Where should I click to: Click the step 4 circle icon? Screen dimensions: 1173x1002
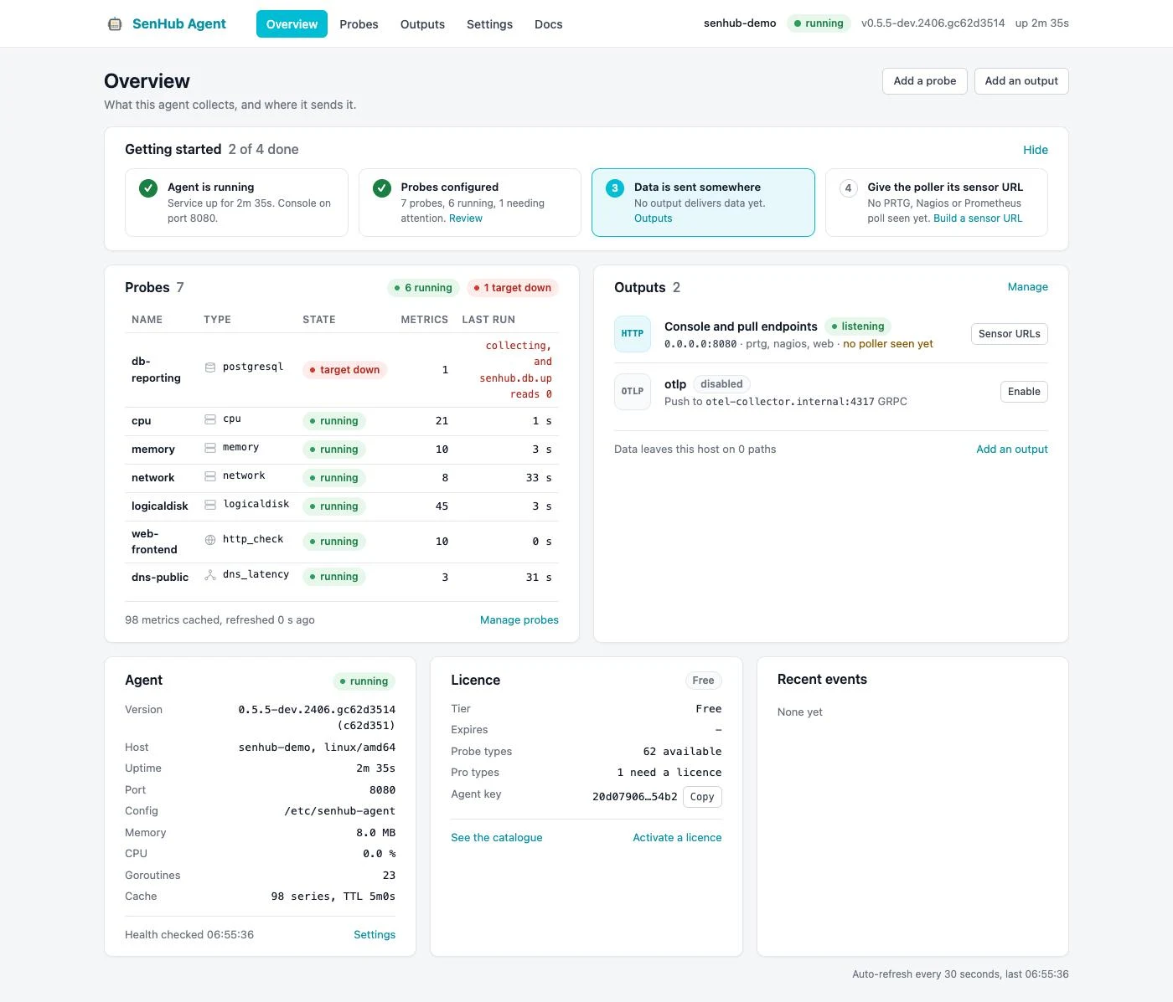pos(848,188)
